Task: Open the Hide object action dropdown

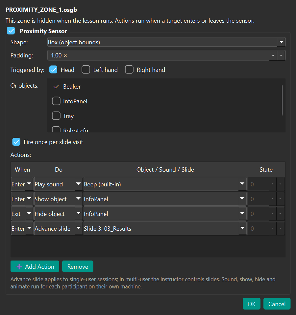Action: pos(58,214)
